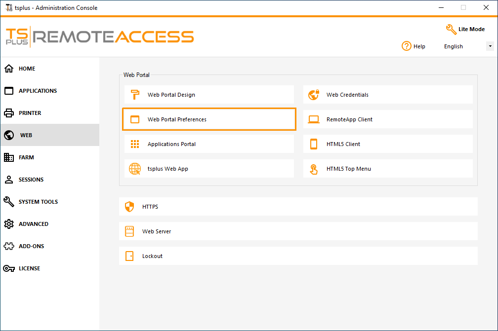Click the HTML5 Top Menu touch icon

(314, 168)
